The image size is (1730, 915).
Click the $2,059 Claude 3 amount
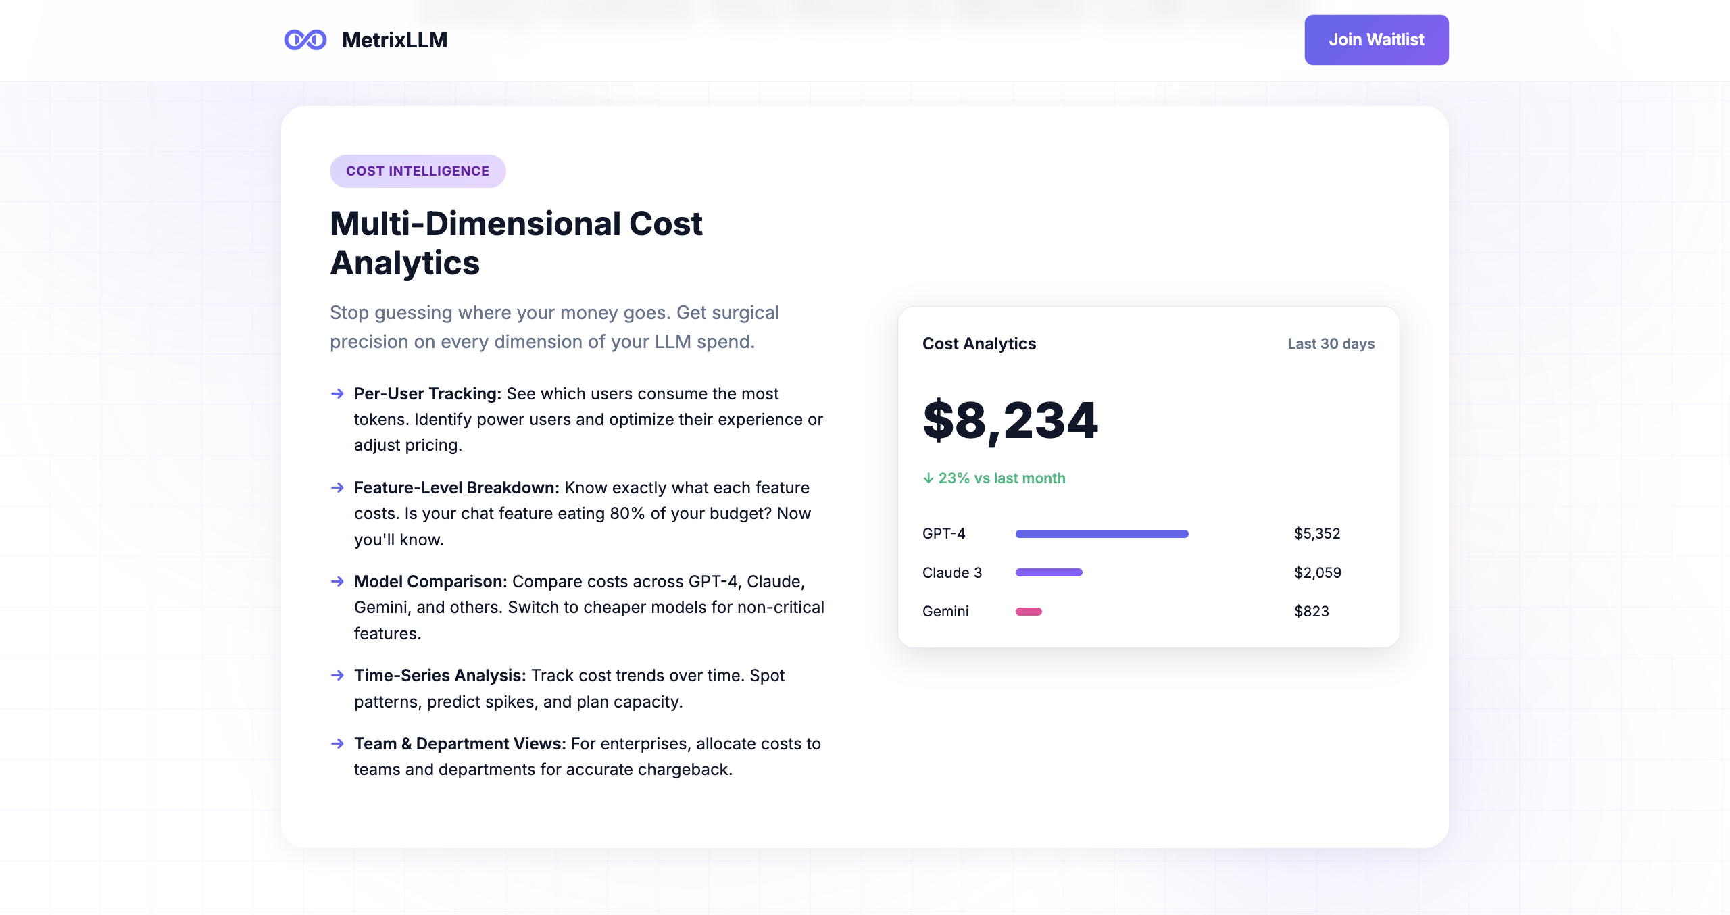tap(1317, 572)
